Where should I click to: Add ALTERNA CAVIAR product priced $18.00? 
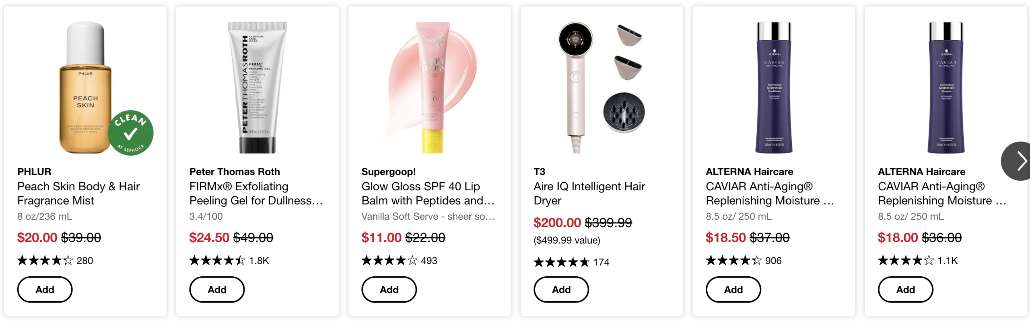905,290
